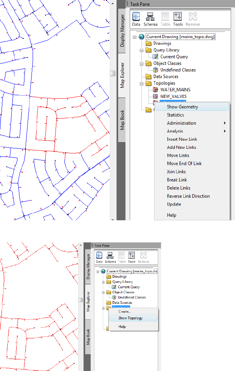Switch to Display Manager tab in lower pane

(x=88, y=266)
